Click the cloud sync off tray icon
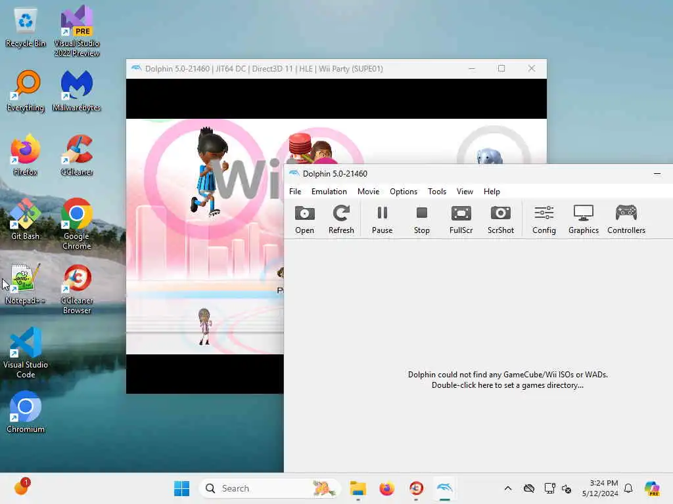 tap(529, 488)
